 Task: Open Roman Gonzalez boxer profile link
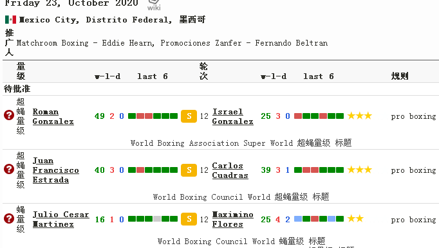click(53, 116)
